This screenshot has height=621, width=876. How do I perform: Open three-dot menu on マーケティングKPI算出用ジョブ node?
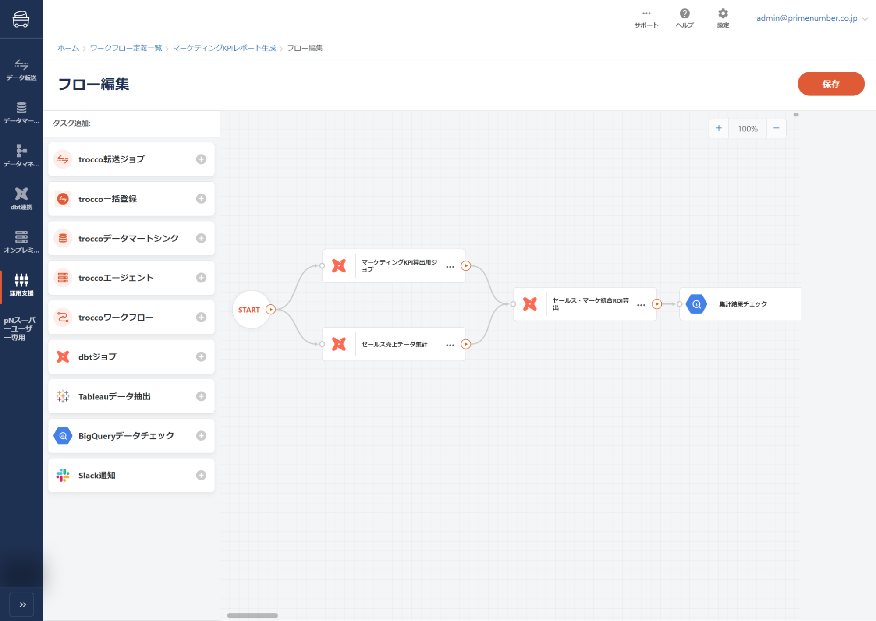(450, 267)
